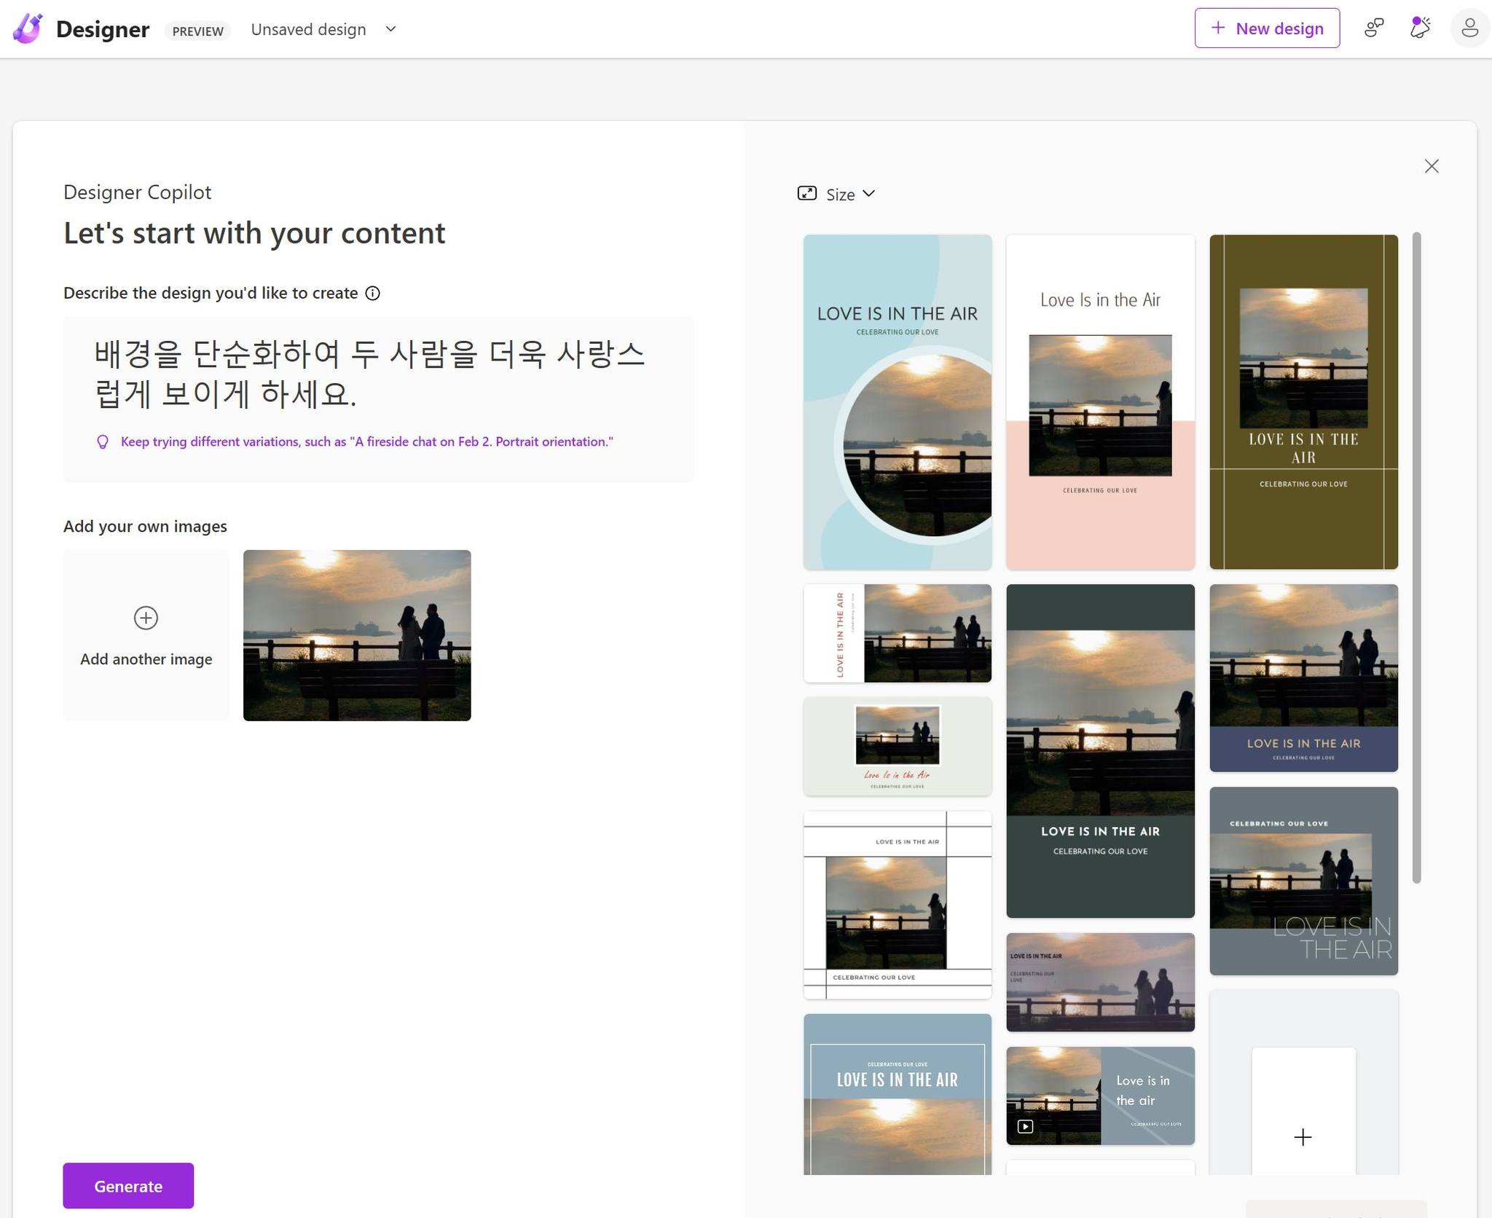Viewport: 1492px width, 1218px height.
Task: Click the resize icon next to Size
Action: (x=806, y=194)
